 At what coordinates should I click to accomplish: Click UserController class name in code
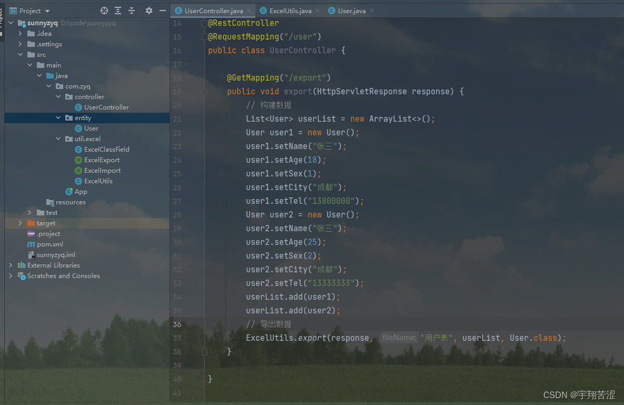click(x=303, y=51)
